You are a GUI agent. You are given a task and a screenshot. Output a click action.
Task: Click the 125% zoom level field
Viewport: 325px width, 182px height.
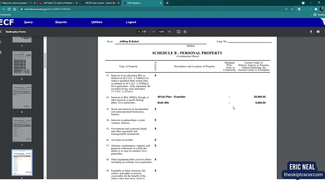[x=161, y=32]
